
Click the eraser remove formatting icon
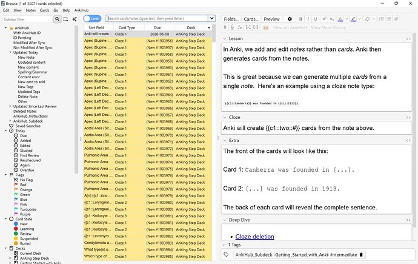coord(367,19)
